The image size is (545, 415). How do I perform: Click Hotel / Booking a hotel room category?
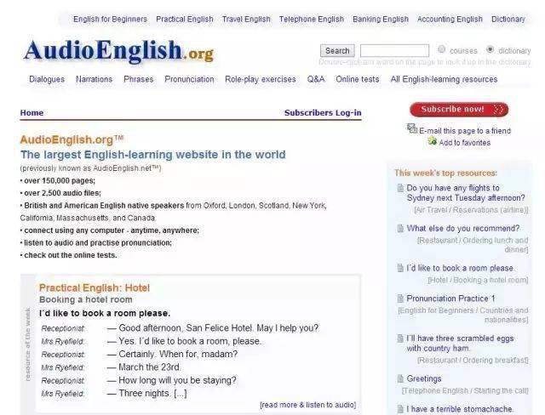[478, 280]
